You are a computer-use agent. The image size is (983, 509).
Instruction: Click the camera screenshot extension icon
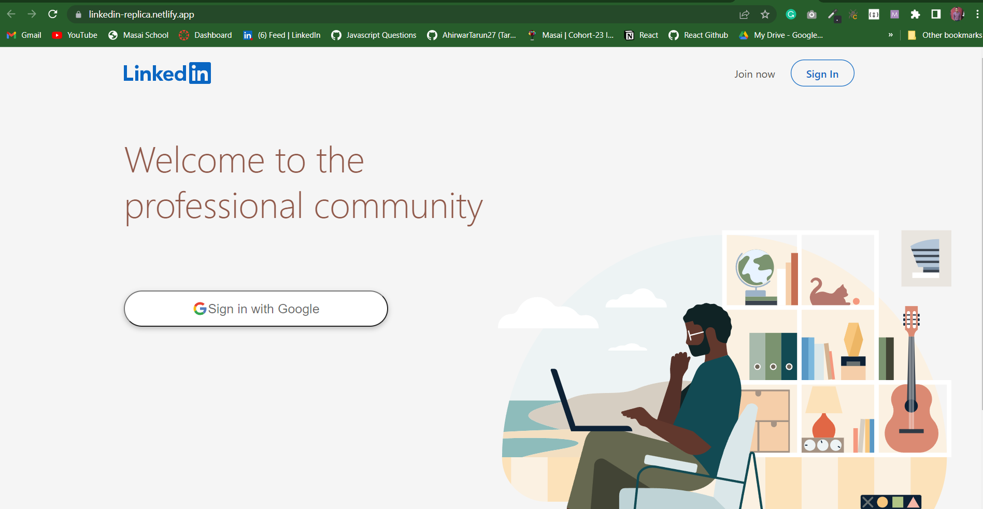pyautogui.click(x=811, y=14)
